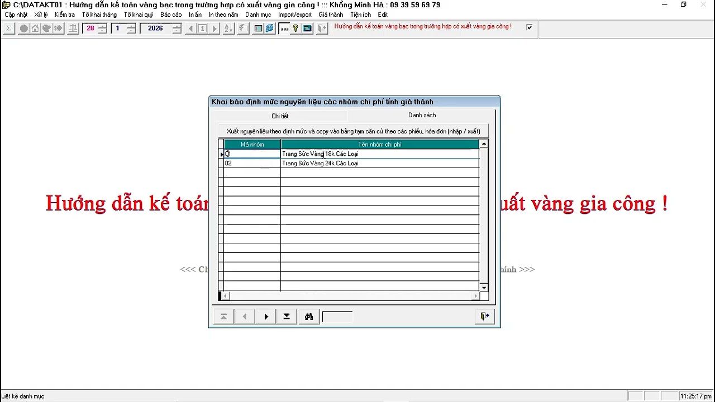Open the Tờ khai quý menu
This screenshot has height=402, width=715.
click(139, 15)
